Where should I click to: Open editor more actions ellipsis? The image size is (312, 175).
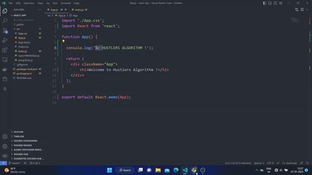[308, 10]
